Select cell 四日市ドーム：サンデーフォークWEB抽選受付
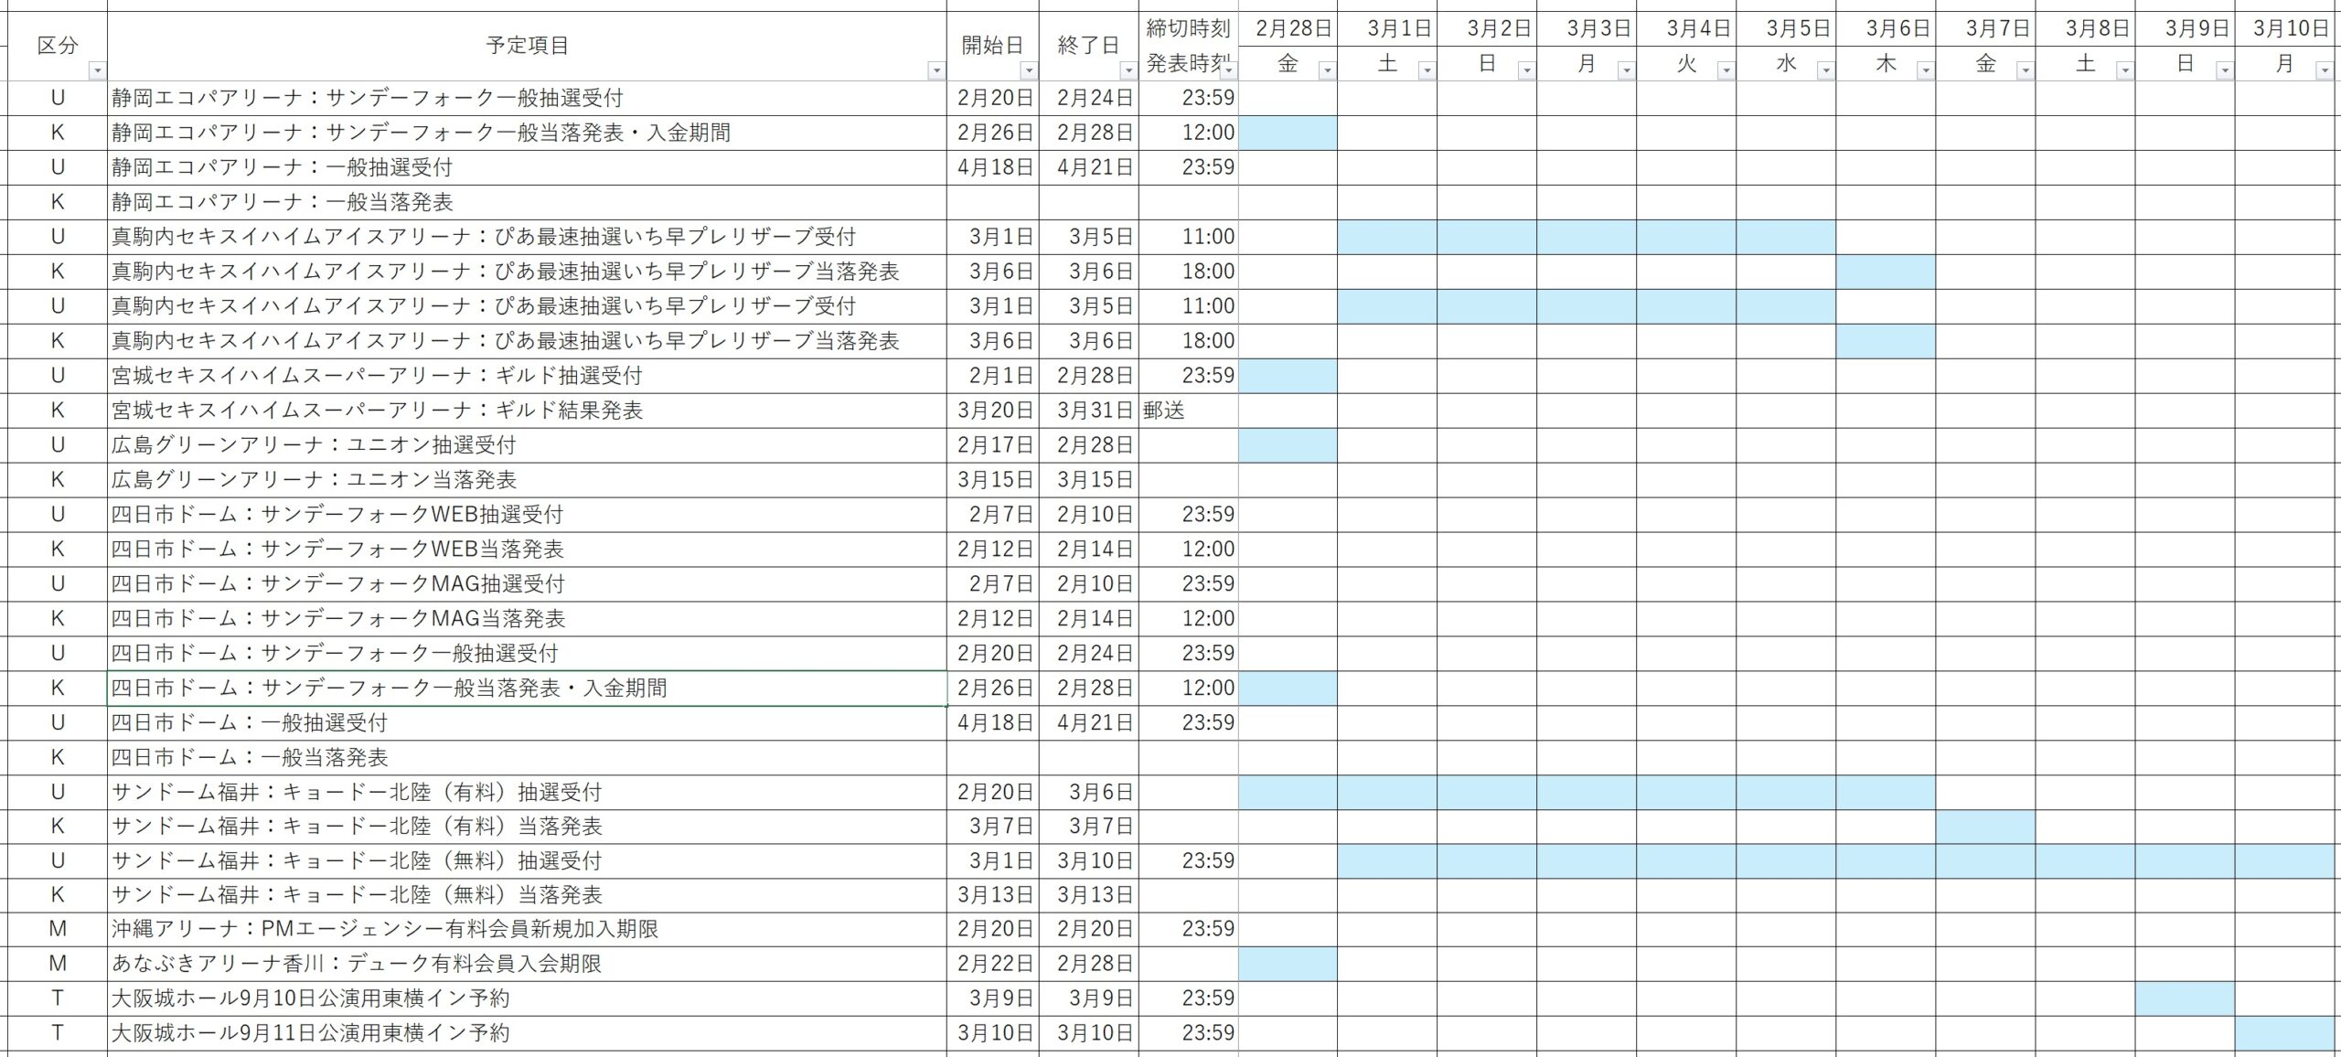 [x=527, y=515]
